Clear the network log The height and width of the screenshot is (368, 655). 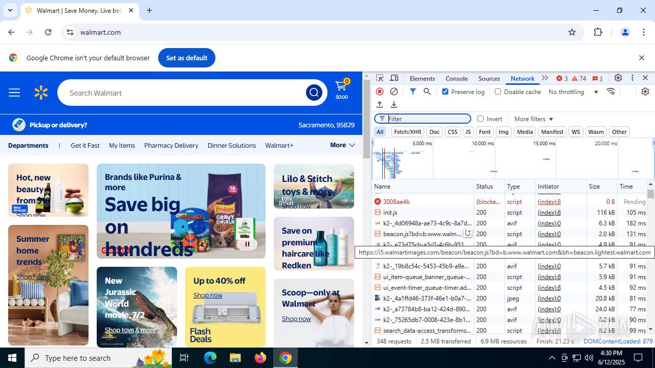(x=394, y=91)
